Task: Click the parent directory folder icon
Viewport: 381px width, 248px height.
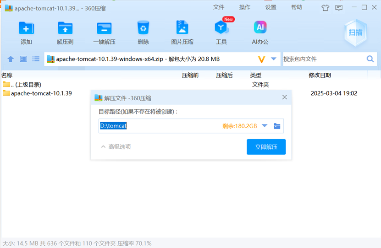Action: click(6, 84)
